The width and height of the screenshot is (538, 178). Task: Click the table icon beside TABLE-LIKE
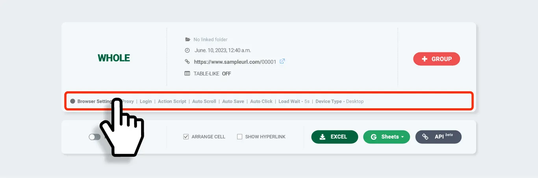(187, 74)
